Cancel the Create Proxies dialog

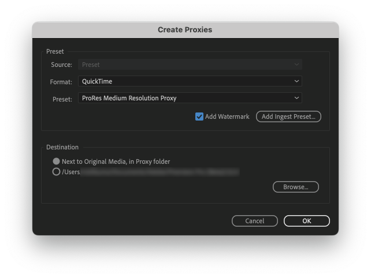254,221
